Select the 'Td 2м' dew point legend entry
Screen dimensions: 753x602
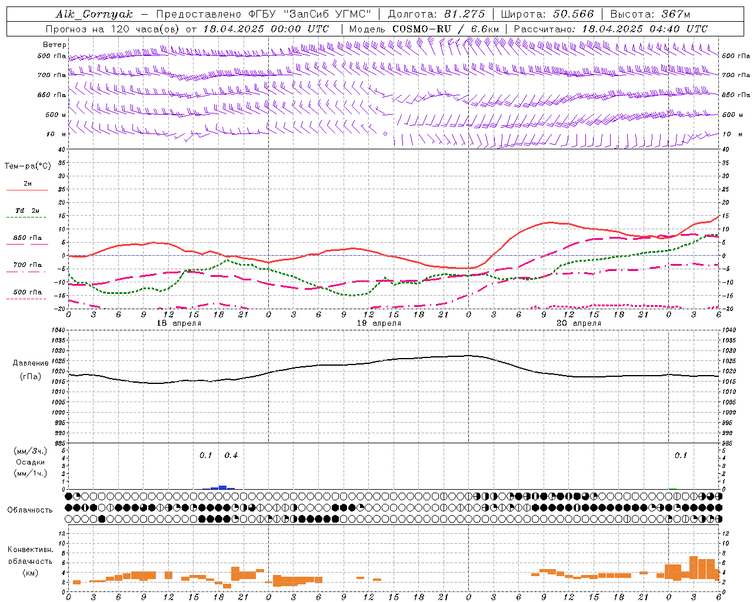(28, 210)
